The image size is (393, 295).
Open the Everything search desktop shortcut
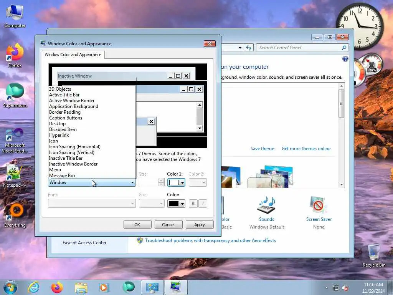(x=15, y=215)
